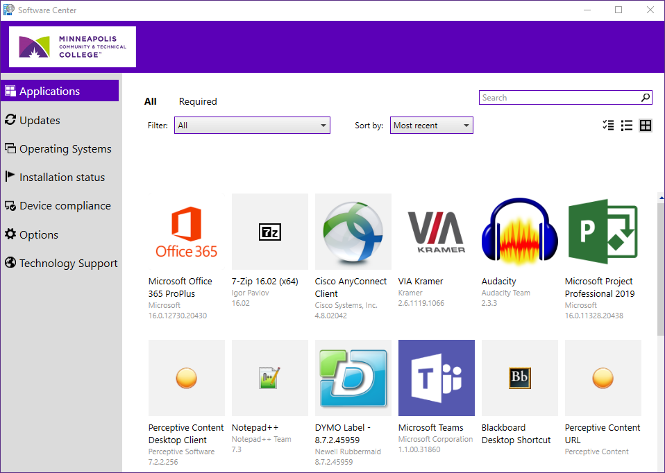Click the VIA Kramer title text
The width and height of the screenshot is (665, 473).
(421, 281)
